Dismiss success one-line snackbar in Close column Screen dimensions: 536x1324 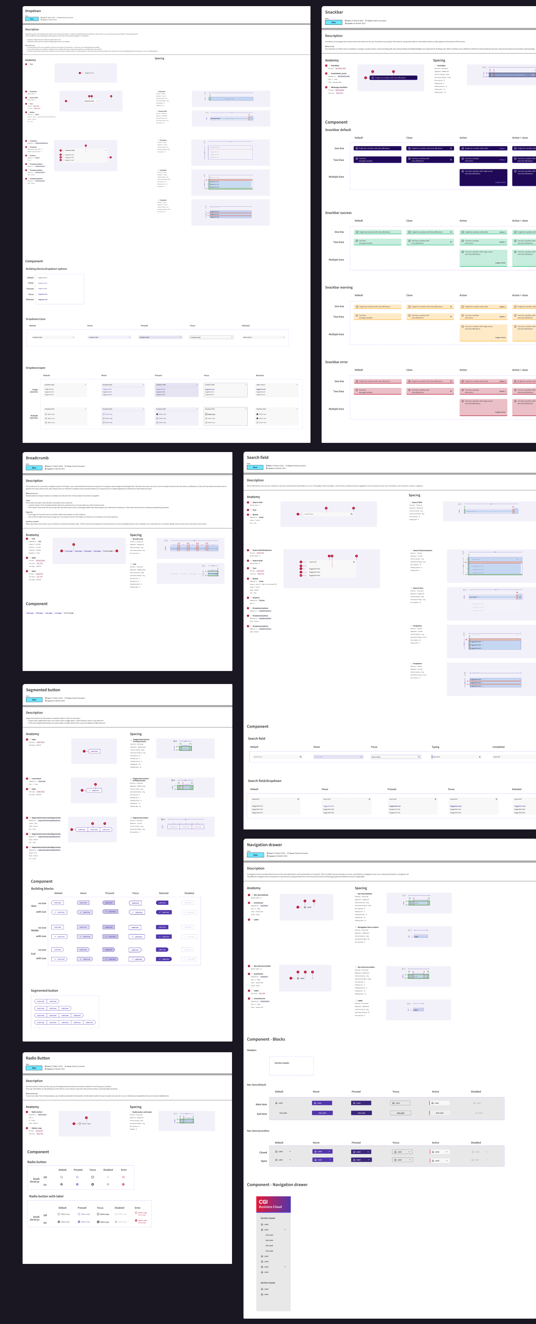tap(451, 232)
